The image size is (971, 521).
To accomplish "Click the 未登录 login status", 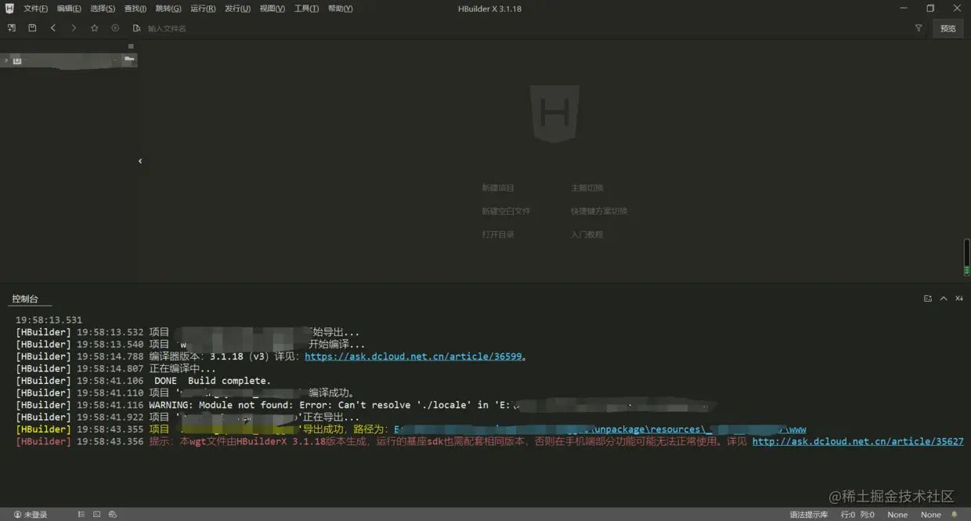I will pos(31,515).
